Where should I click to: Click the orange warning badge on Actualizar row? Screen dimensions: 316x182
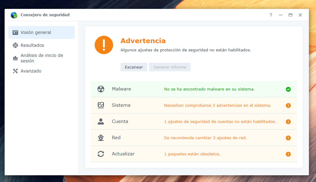pos(288,154)
